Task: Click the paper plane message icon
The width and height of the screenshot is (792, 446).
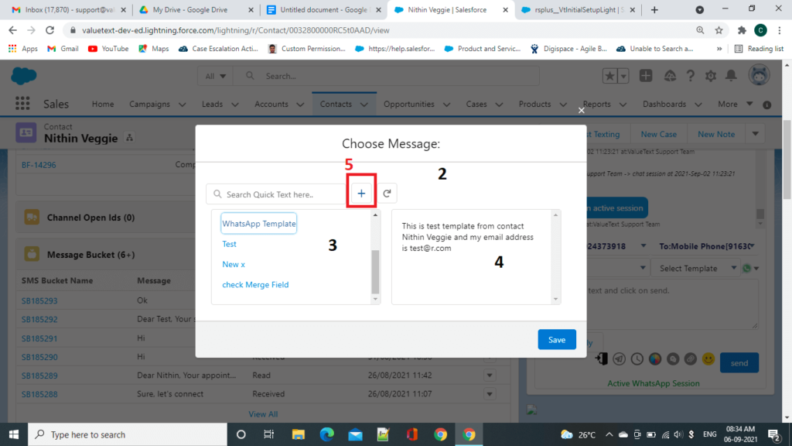Action: (x=618, y=359)
